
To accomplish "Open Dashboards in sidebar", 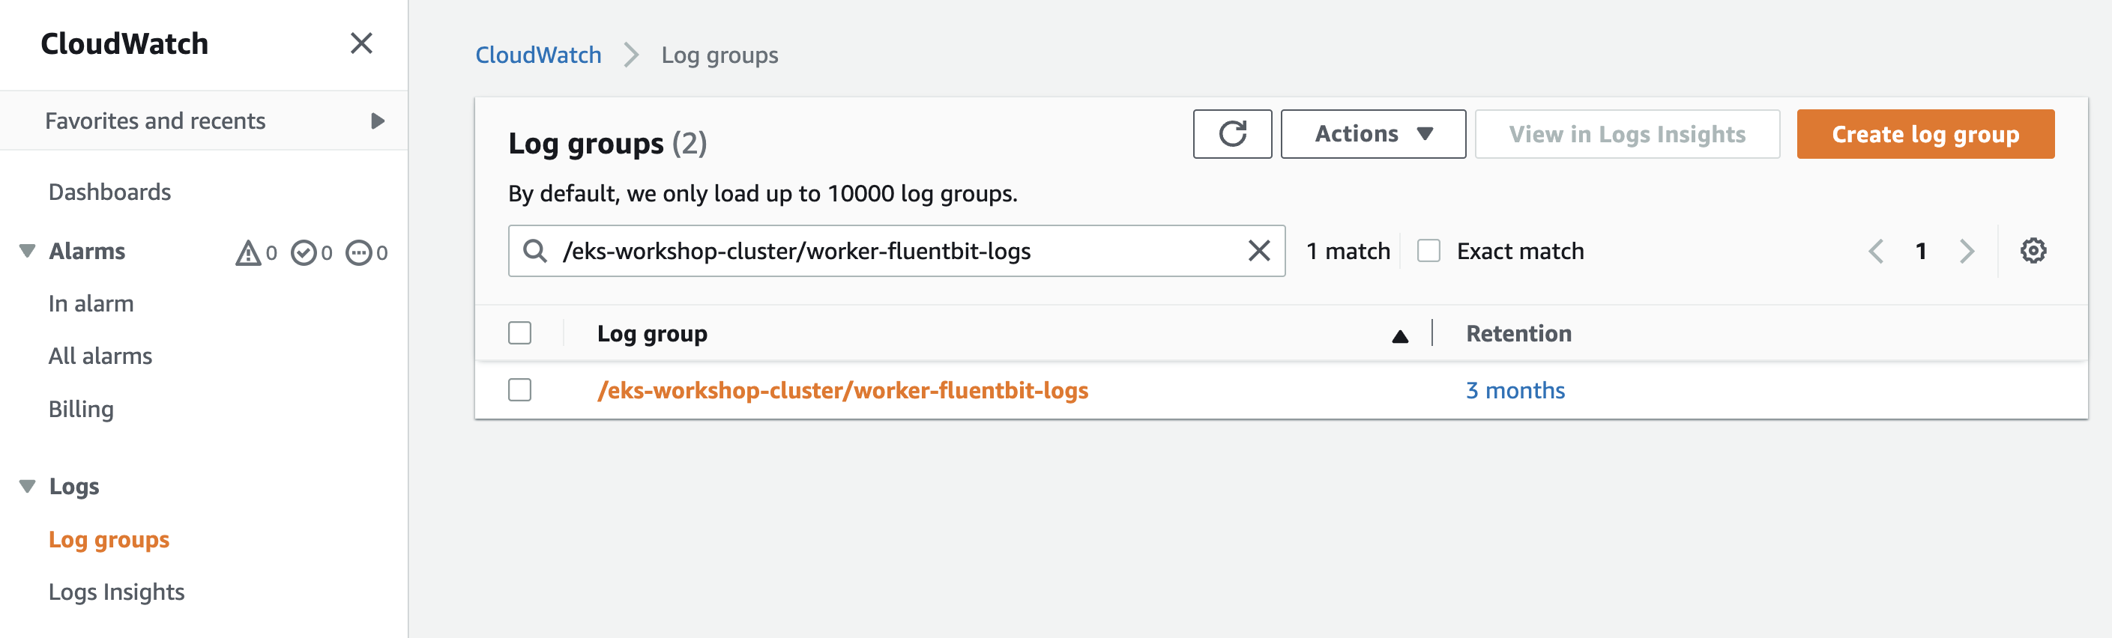I will [x=110, y=192].
